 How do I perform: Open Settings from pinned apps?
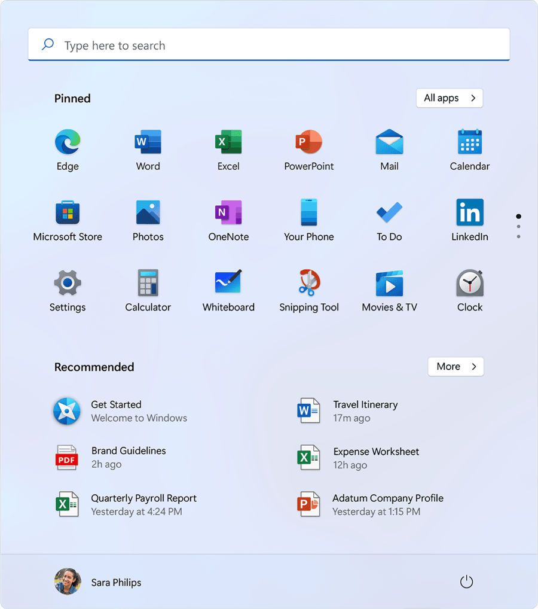tap(68, 291)
